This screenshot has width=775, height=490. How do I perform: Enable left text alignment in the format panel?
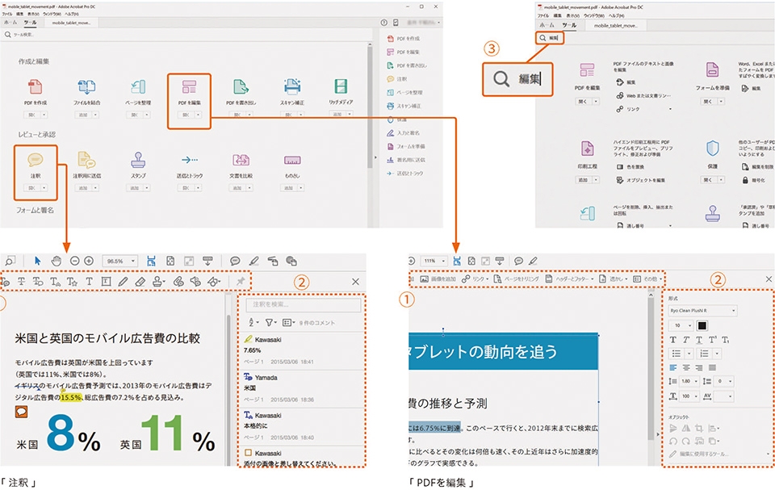point(672,367)
